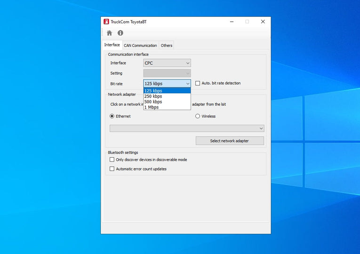This screenshot has width=360, height=254.
Task: Switch to the CAN Communication tab
Action: (140, 46)
